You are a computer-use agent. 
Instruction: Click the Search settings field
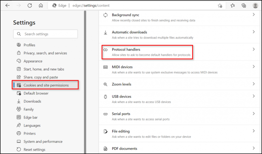pos(49,34)
